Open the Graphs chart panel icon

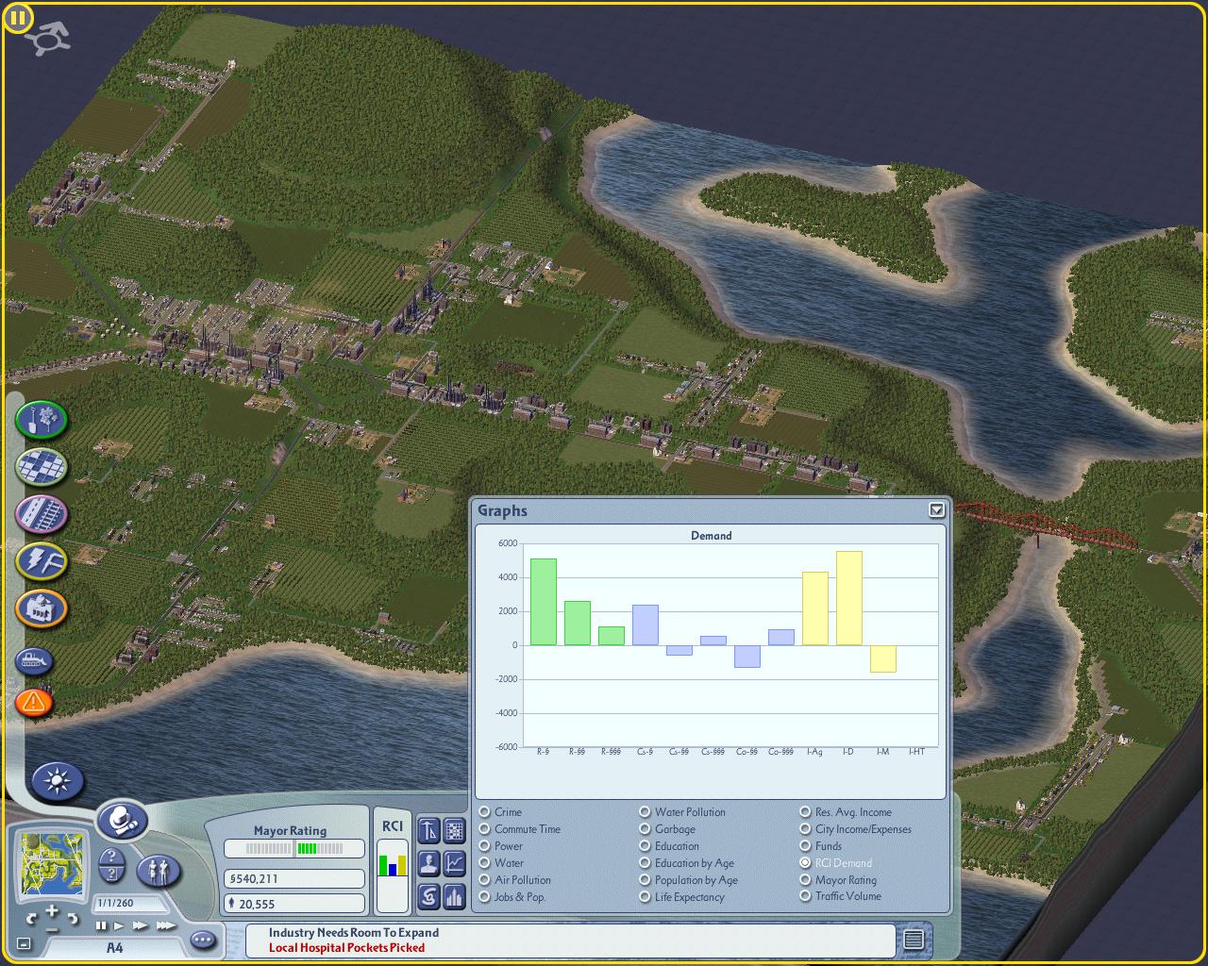point(454,862)
